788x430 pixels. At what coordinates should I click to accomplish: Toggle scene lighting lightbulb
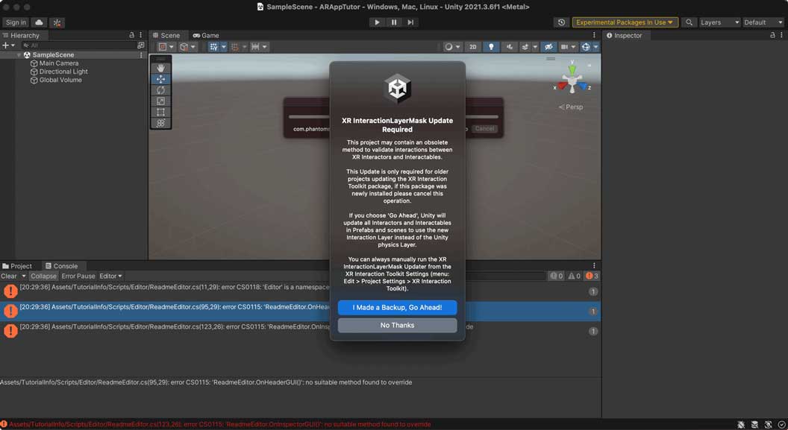point(491,47)
